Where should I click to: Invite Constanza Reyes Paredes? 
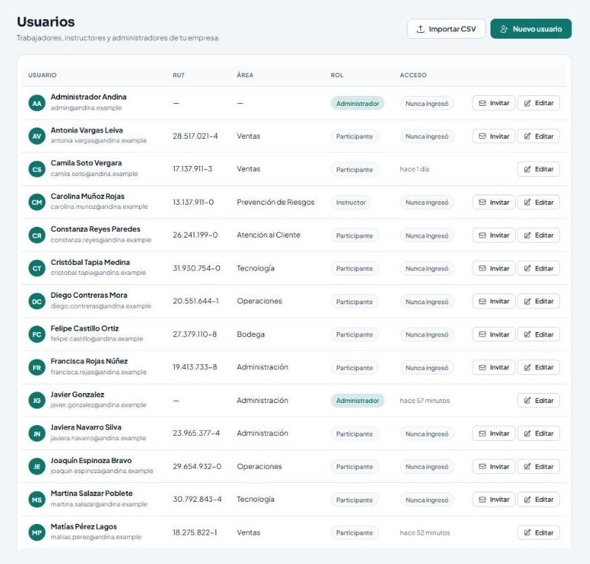click(493, 235)
